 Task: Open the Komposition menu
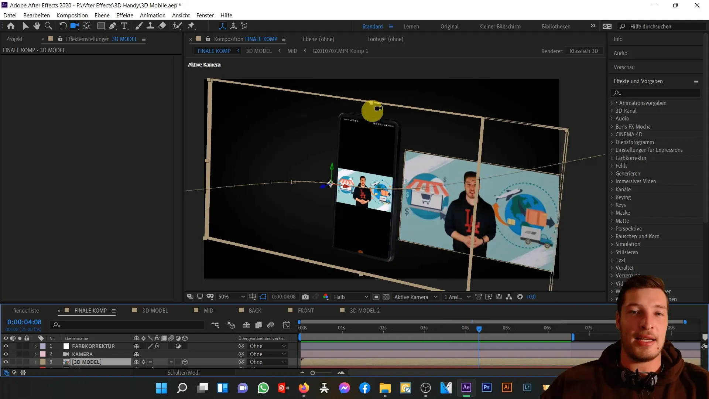coord(72,15)
